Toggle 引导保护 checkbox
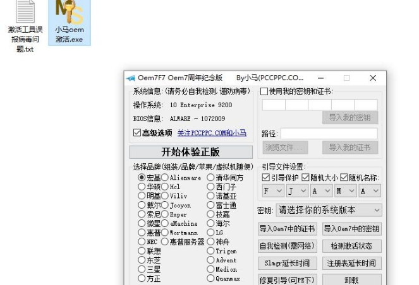This screenshot has height=285, width=419. (x=266, y=177)
